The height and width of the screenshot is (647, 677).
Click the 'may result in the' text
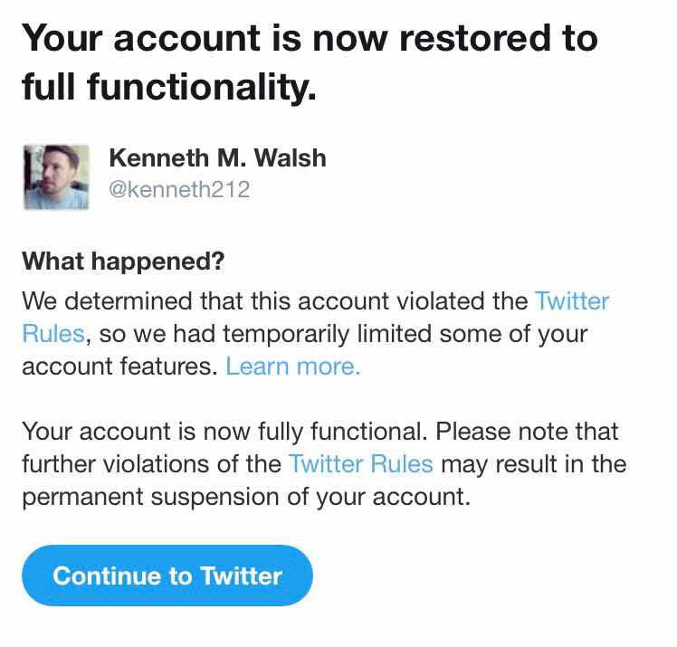(534, 464)
